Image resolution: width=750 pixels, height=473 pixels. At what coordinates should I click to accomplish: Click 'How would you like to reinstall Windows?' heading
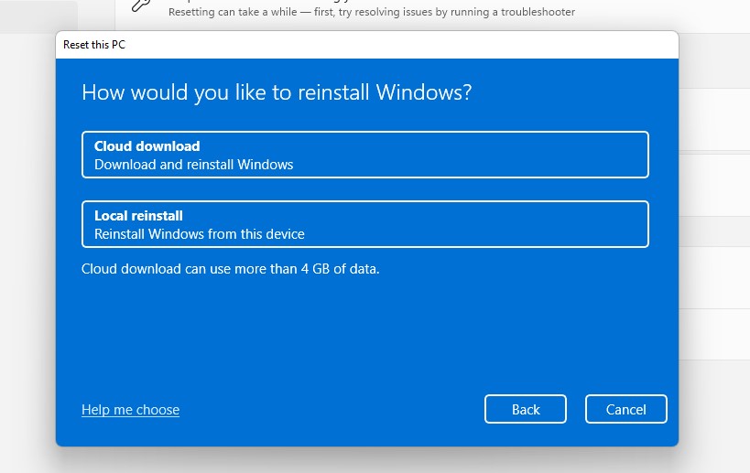tap(277, 92)
